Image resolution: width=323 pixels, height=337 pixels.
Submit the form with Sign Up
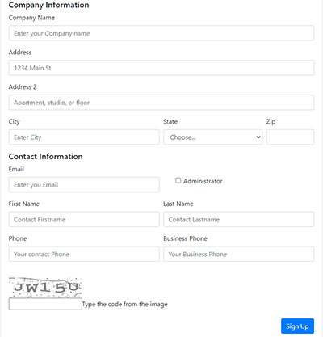point(297,326)
